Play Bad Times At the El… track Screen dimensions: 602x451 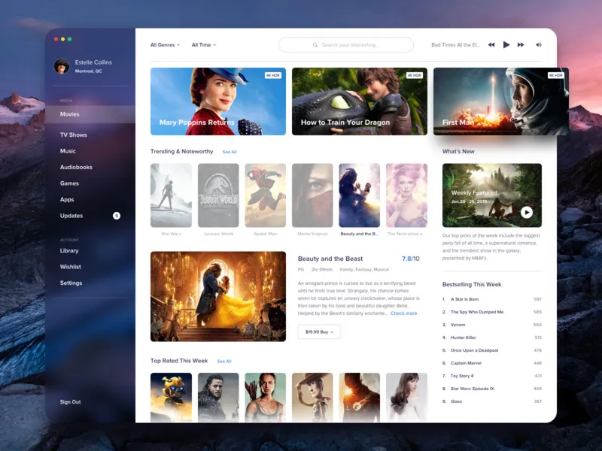(x=506, y=45)
